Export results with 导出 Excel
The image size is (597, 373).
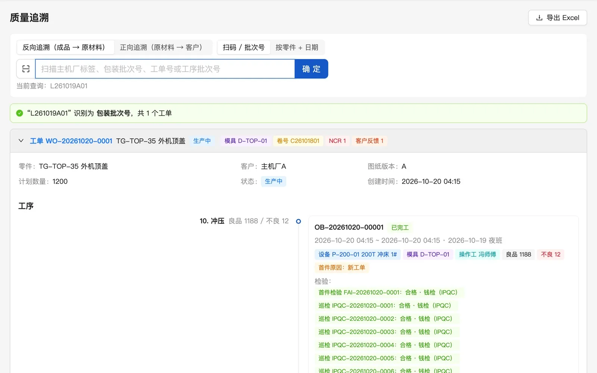click(557, 18)
